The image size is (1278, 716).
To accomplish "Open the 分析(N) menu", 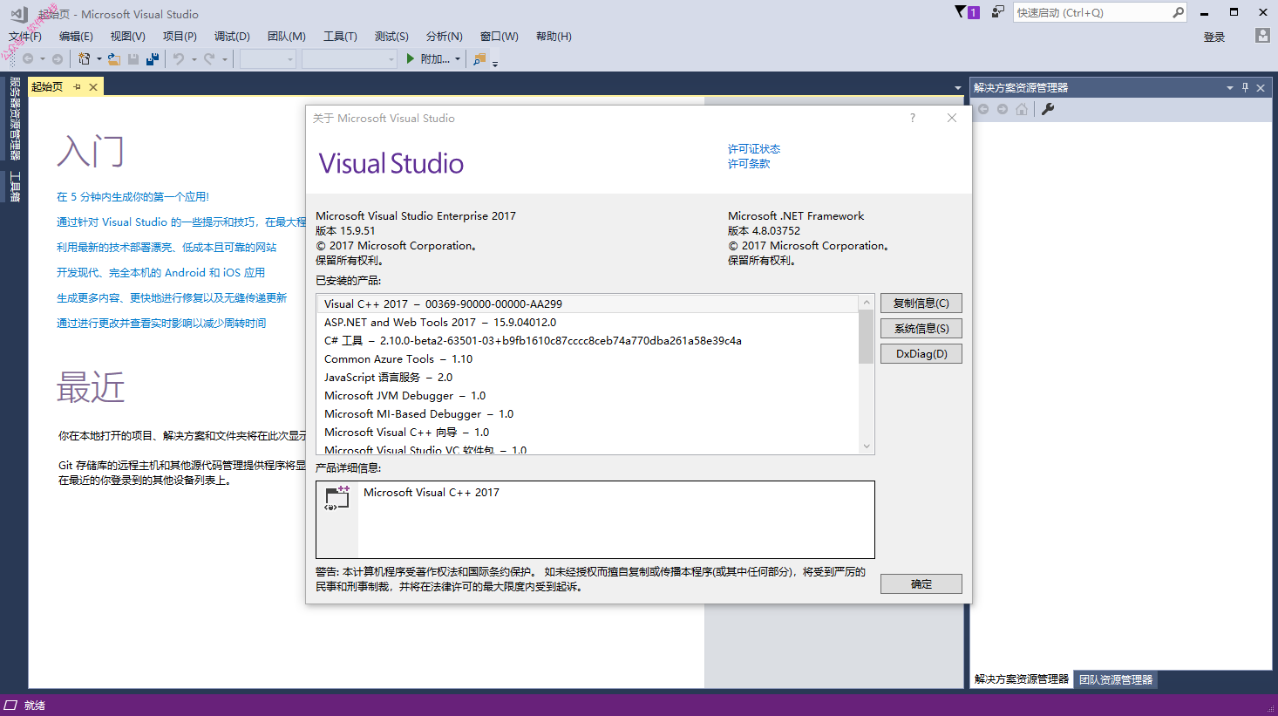I will [445, 37].
